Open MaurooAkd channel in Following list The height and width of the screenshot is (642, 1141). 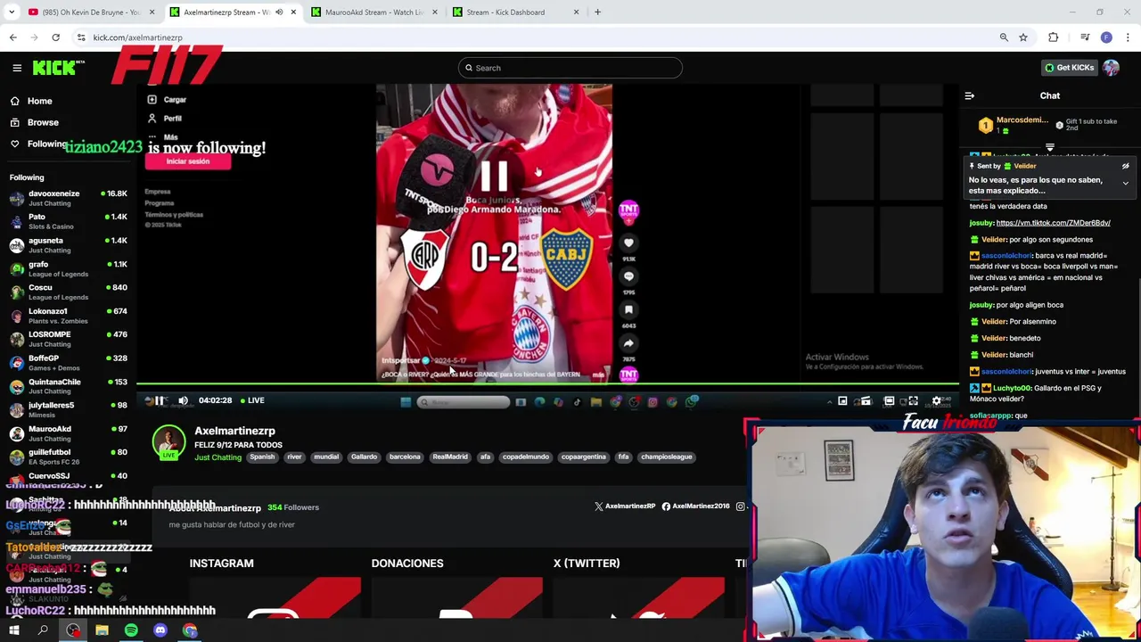click(69, 433)
